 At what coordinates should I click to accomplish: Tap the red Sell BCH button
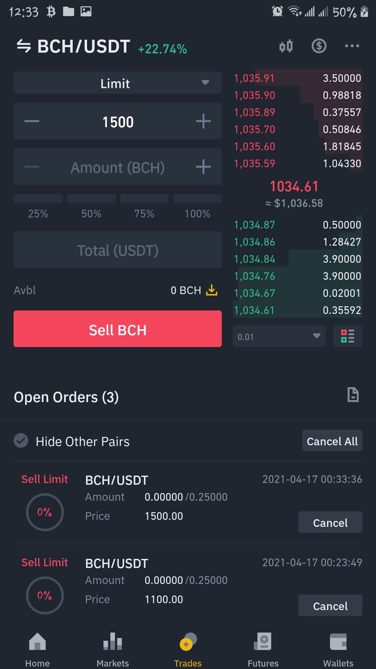pyautogui.click(x=118, y=329)
